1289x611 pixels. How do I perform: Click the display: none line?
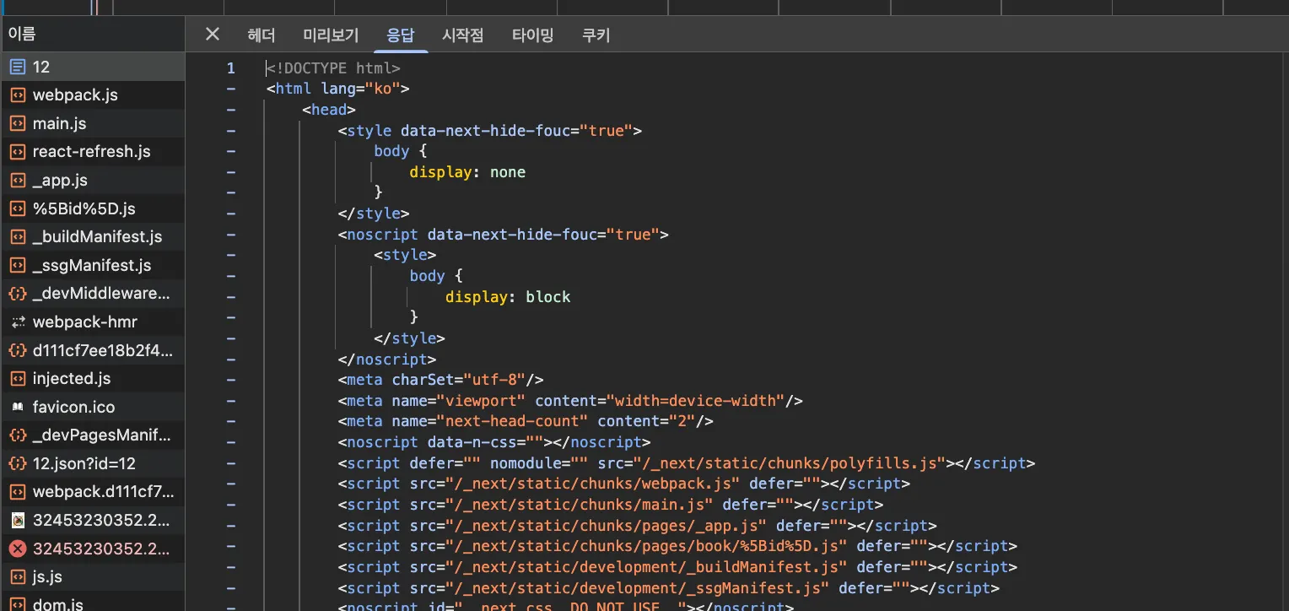(x=467, y=172)
